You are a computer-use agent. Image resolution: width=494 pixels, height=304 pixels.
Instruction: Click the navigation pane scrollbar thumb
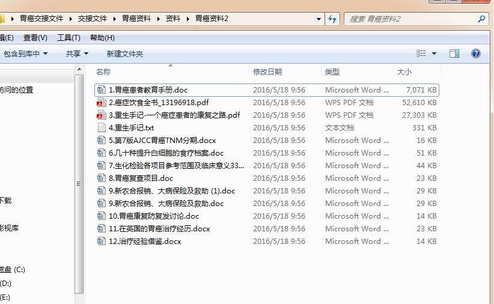click(79, 184)
